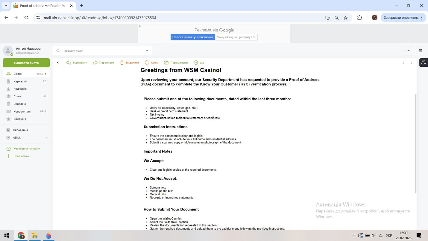Click the Керування папками link
This screenshot has width=428, height=241.
coord(27,148)
